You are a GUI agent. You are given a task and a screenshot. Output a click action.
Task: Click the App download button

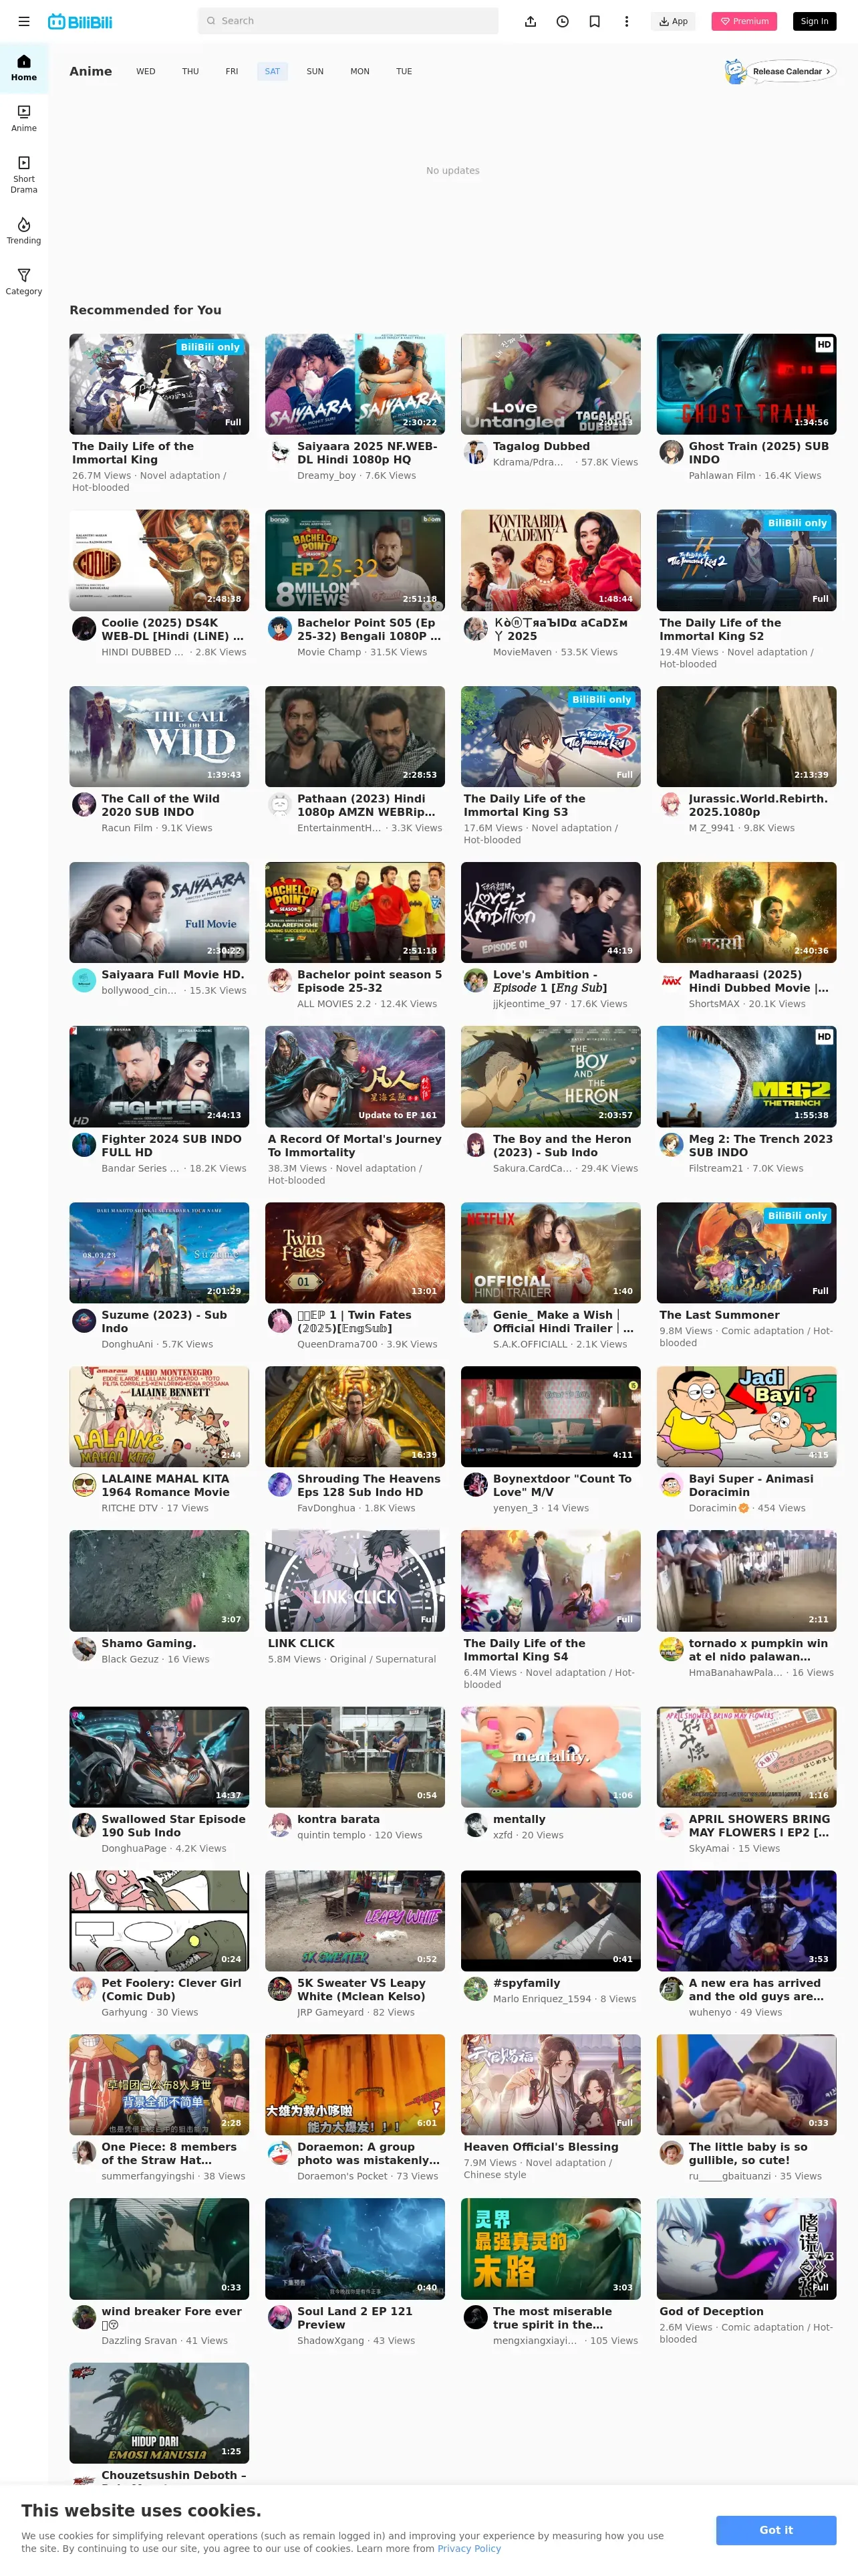tap(673, 21)
